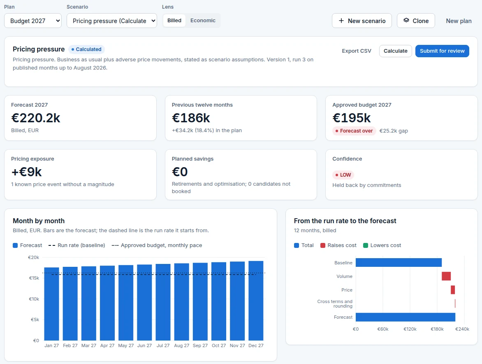Click the blue Total legend swatch

pyautogui.click(x=297, y=245)
